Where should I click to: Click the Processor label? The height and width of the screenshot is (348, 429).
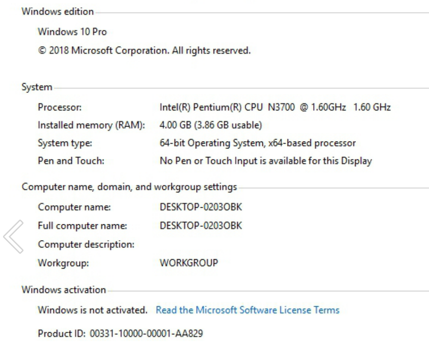60,107
